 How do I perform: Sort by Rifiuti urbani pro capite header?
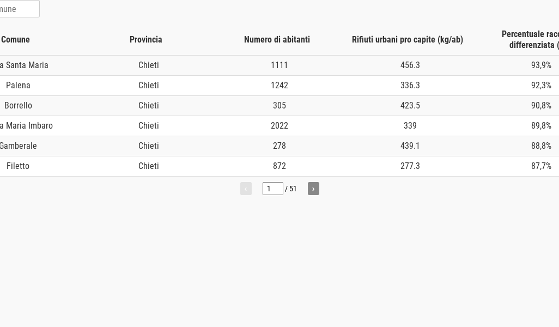pyautogui.click(x=408, y=40)
